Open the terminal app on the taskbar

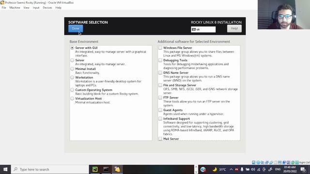[x=106, y=169]
